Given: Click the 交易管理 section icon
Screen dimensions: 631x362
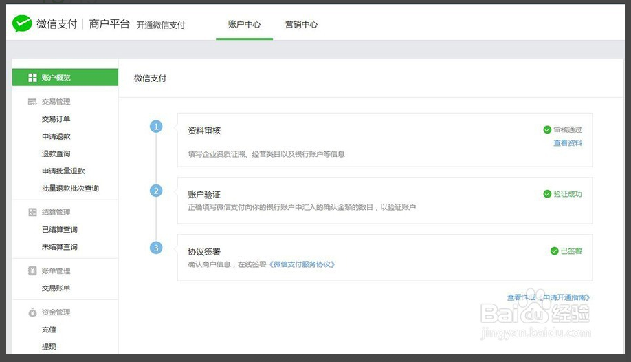Looking at the screenshot, I should (32, 102).
